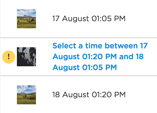The width and height of the screenshot is (157, 113).
Task: Select the last row dated 18 August
Action: tap(79, 95)
